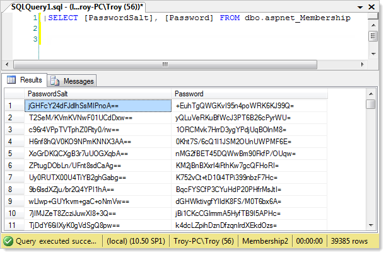This screenshot has height=255, width=386.
Task: Open the active files dropdown arrow
Action: coord(360,8)
